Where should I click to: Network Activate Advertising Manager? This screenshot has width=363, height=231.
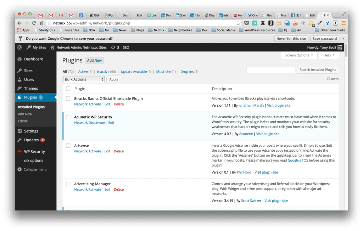[88, 189]
